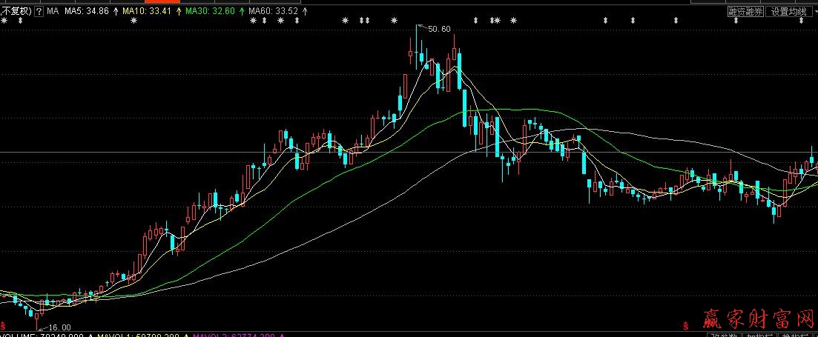This screenshot has width=818, height=337.
Task: Click the 50.60 high price label
Action: 439,29
